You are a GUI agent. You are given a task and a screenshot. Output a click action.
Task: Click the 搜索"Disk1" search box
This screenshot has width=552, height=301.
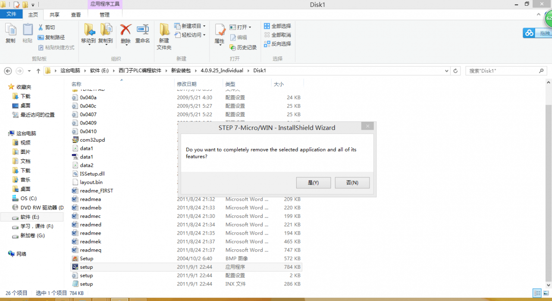coord(506,71)
